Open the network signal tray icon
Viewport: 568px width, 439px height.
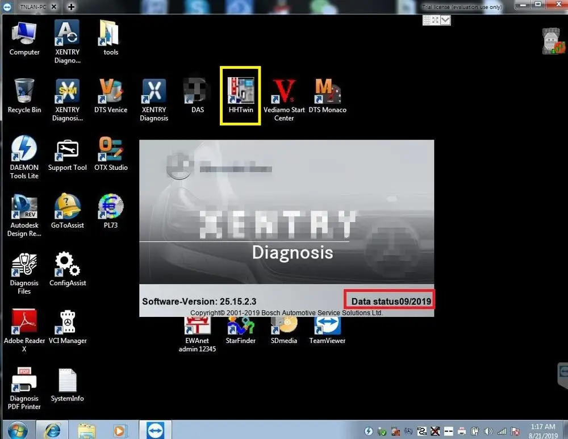pos(502,431)
